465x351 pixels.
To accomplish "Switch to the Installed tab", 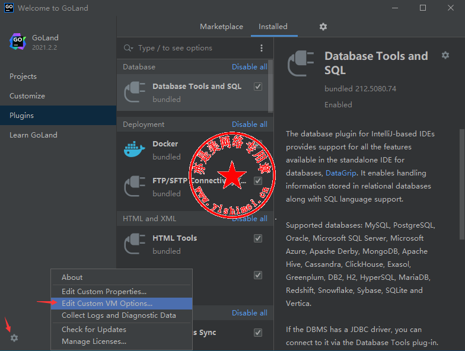I will (x=273, y=27).
